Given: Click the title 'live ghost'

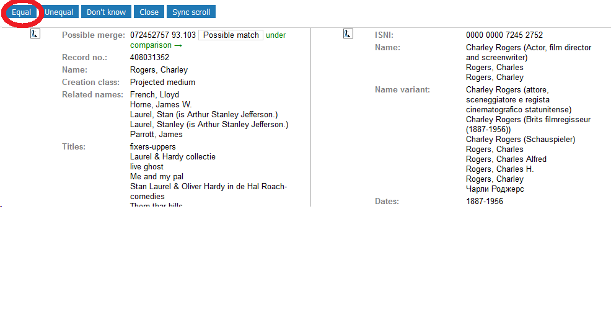Looking at the screenshot, I should pyautogui.click(x=147, y=167).
